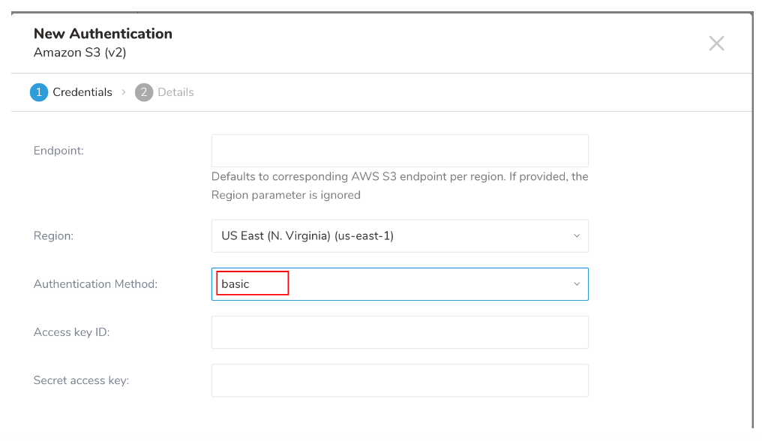This screenshot has height=441, width=762.
Task: Click the "Endpoint:" field label
Action: coord(58,151)
